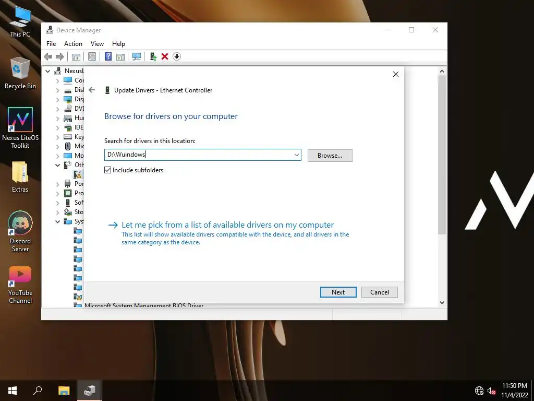Click the red X Uninstall device icon

(165, 56)
